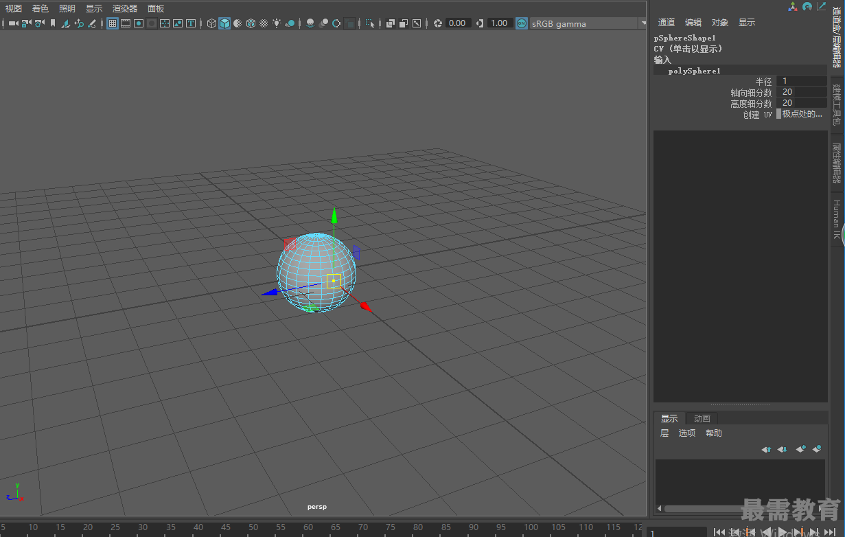Click the green Y-axis move arrow
This screenshot has height=537, width=845.
pyautogui.click(x=334, y=216)
